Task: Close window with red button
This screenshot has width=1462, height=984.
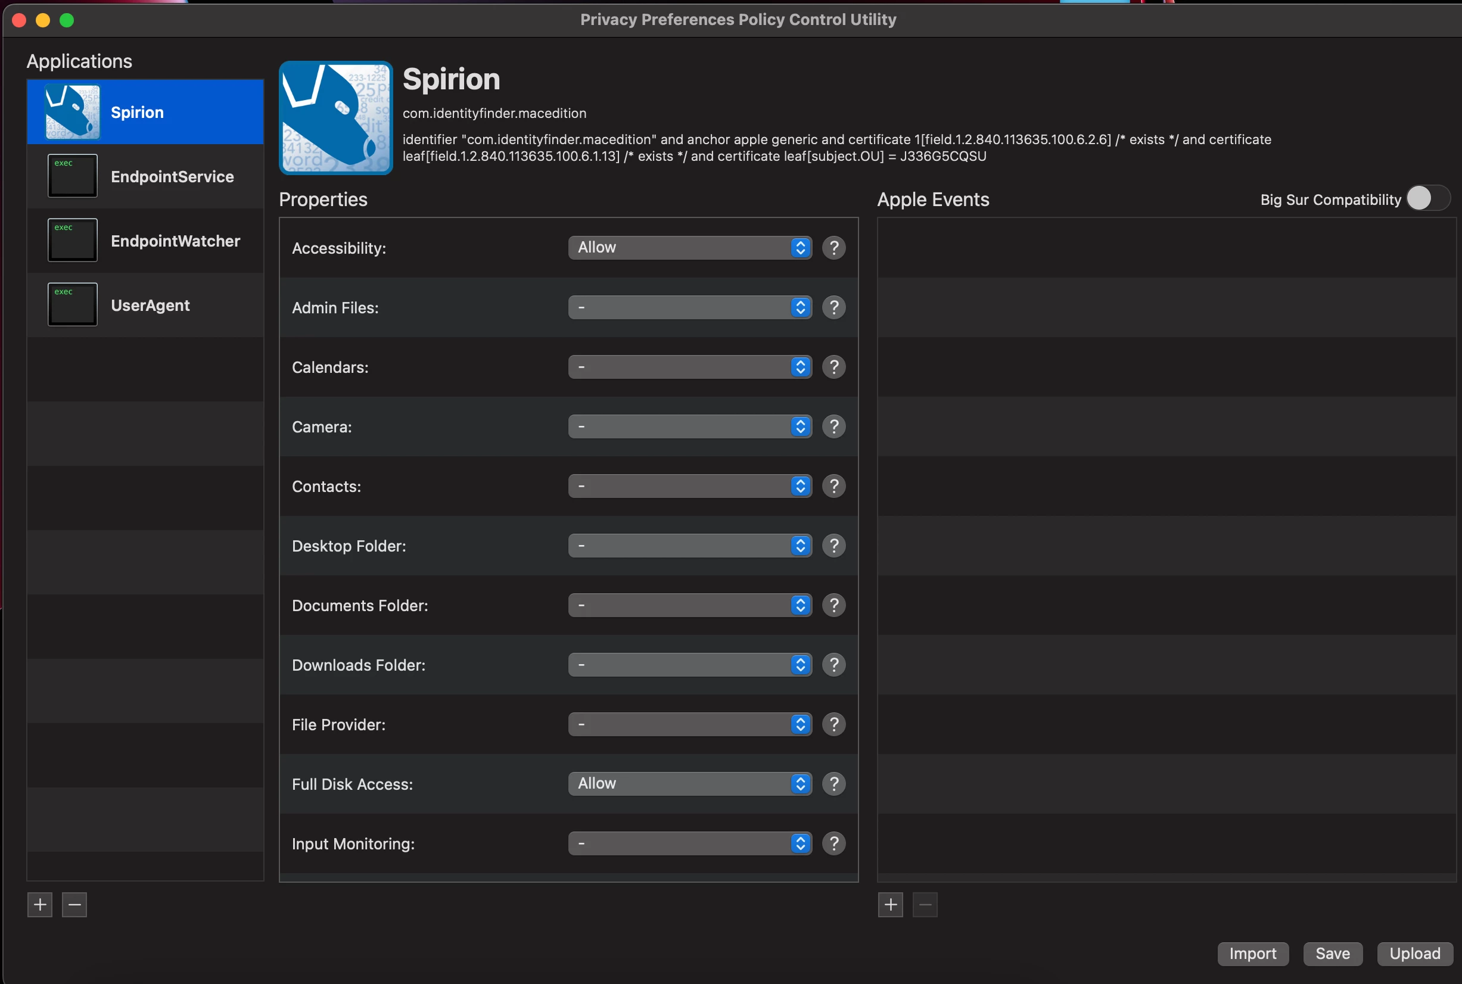Action: pyautogui.click(x=19, y=20)
